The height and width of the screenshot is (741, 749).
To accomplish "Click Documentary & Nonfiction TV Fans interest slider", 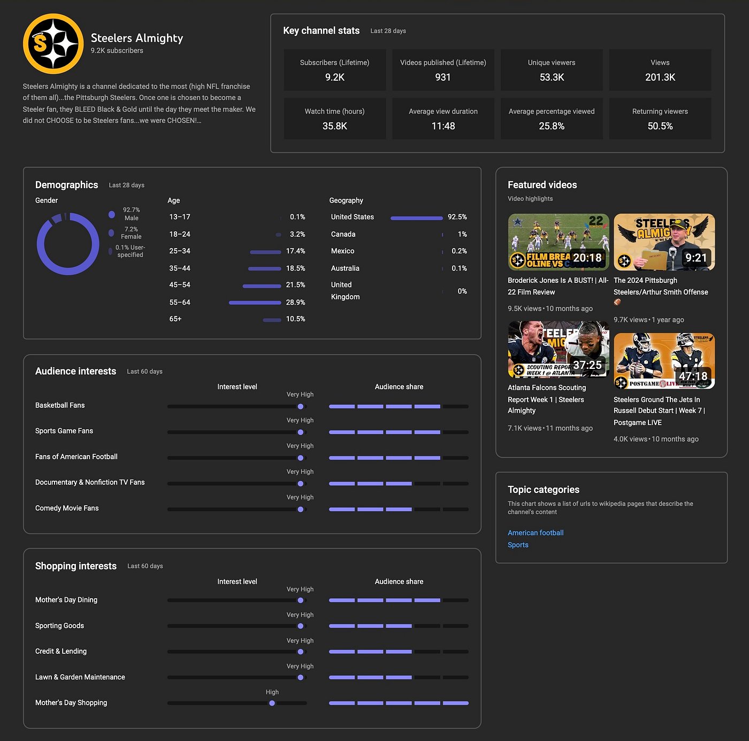I will [x=237, y=483].
